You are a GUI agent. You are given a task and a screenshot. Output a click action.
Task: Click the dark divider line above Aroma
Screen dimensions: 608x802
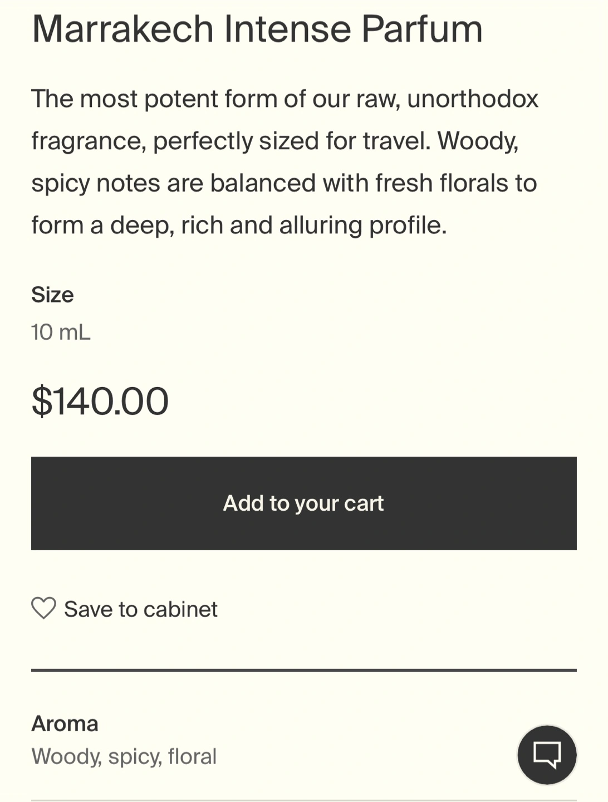304,670
